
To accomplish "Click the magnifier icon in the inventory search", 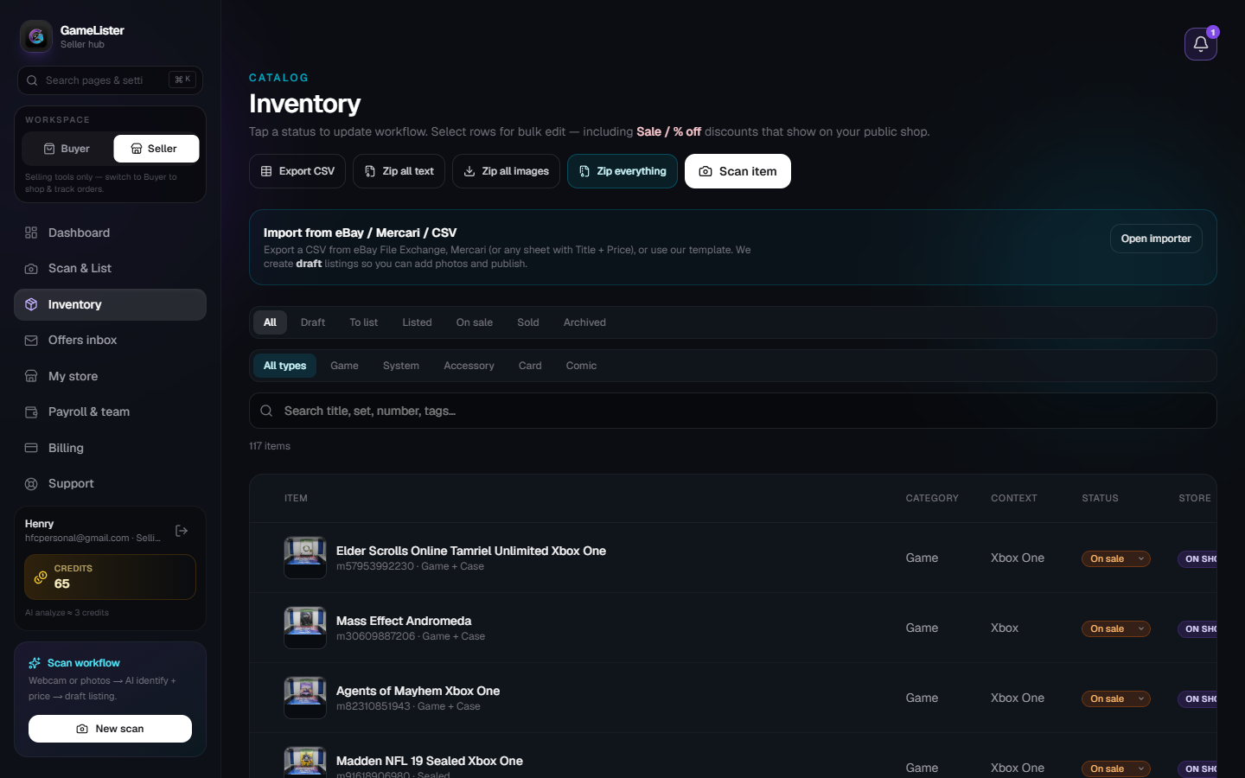I will pyautogui.click(x=266, y=411).
